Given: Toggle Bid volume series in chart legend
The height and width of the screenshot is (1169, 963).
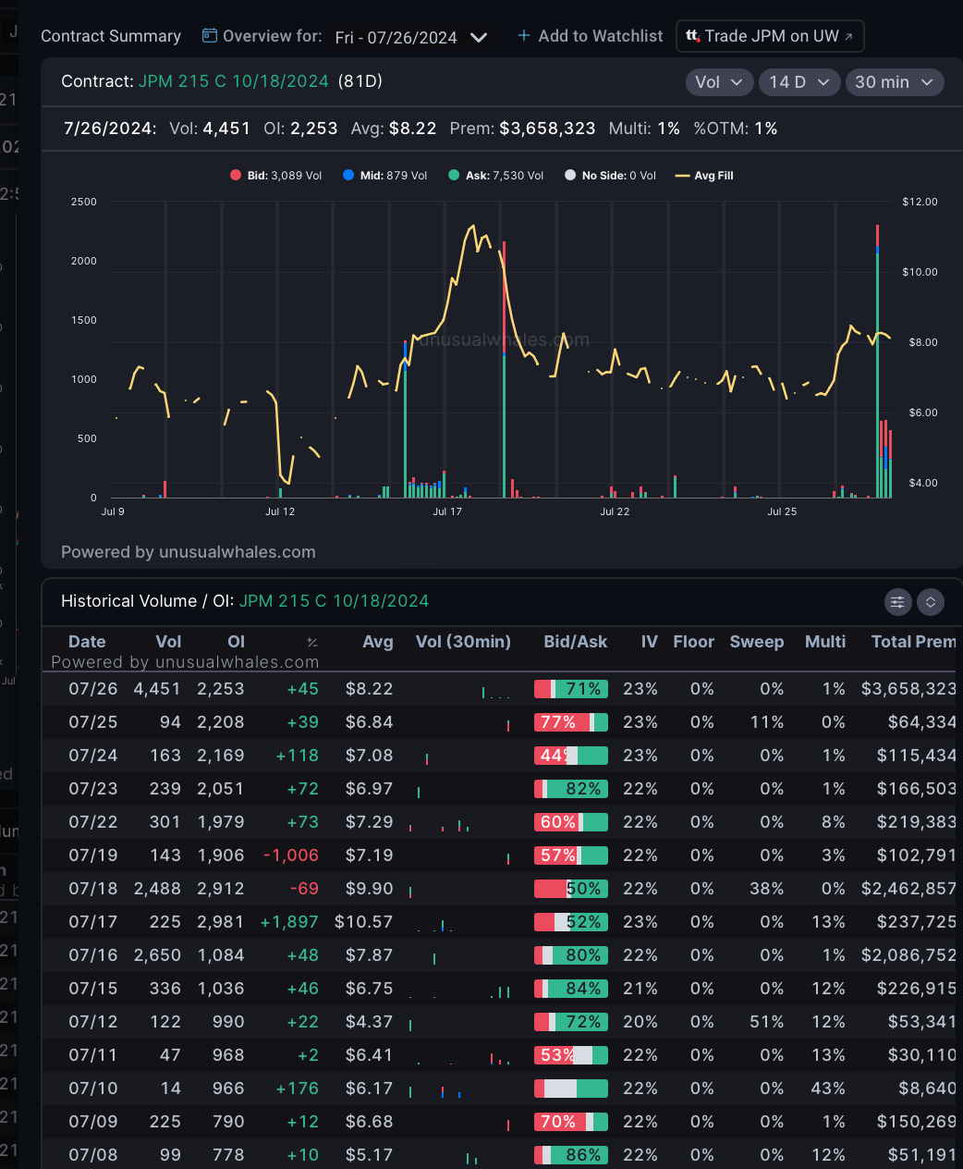Looking at the screenshot, I should [x=276, y=176].
